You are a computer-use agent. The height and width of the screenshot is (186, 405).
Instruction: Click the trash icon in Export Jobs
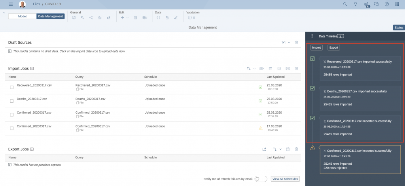point(297,149)
